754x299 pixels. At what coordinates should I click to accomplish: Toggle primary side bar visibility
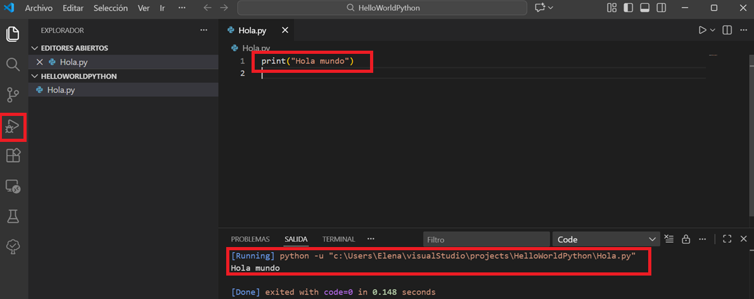628,8
